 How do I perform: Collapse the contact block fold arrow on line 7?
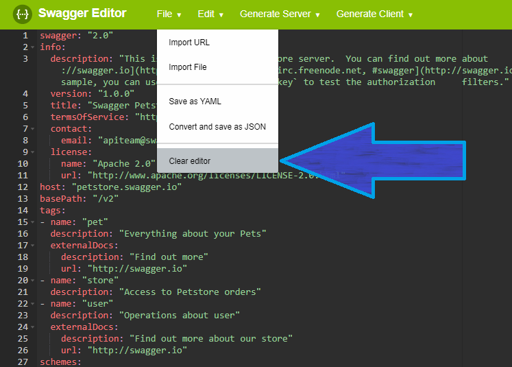(33, 129)
